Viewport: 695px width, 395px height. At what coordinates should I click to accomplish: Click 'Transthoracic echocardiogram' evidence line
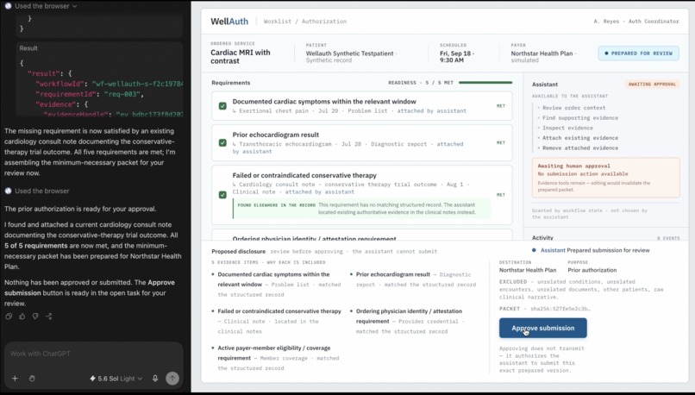tap(348, 147)
